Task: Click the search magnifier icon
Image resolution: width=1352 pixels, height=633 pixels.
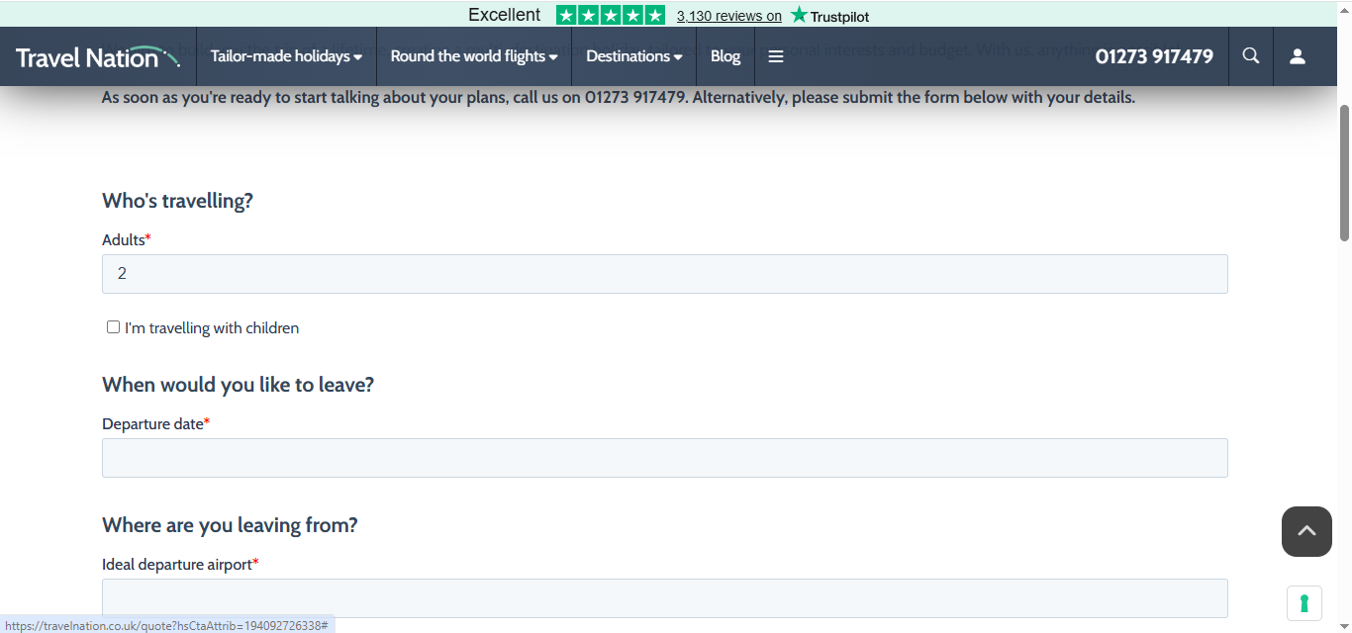Action: click(1251, 56)
